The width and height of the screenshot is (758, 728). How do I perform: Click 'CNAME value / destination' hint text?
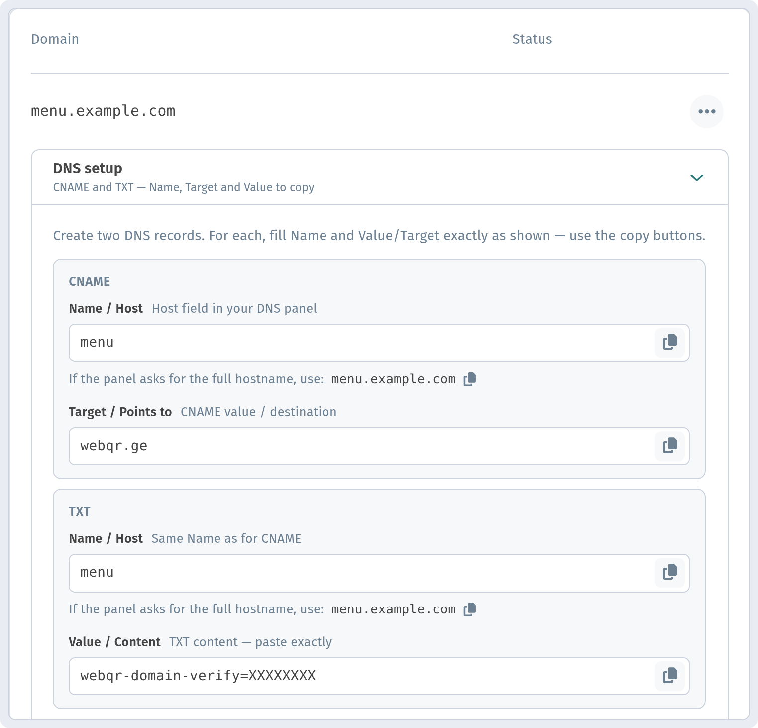pyautogui.click(x=258, y=412)
